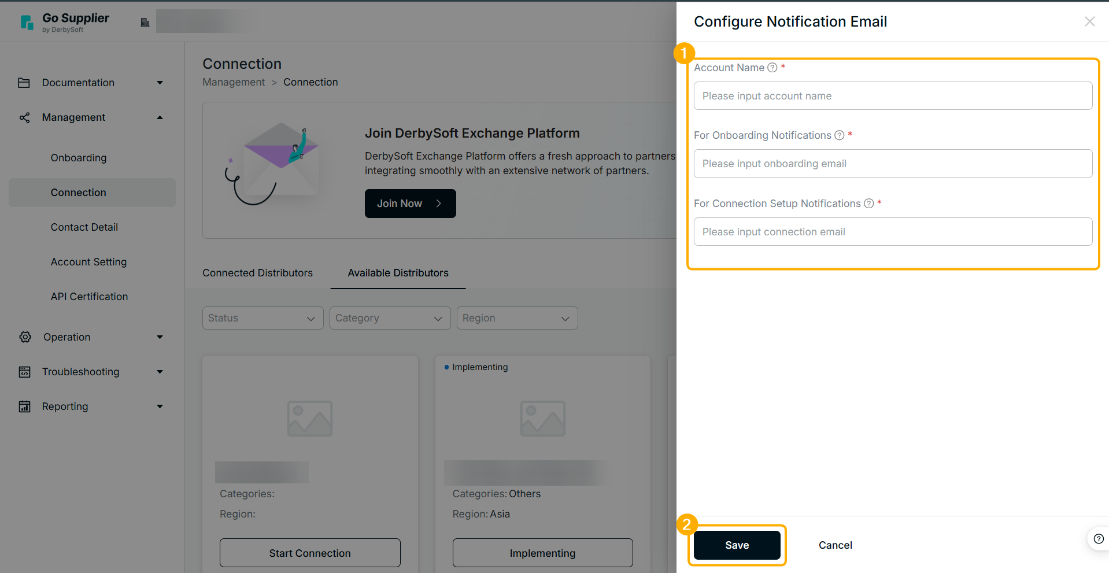Click the Cancel button

pyautogui.click(x=835, y=545)
